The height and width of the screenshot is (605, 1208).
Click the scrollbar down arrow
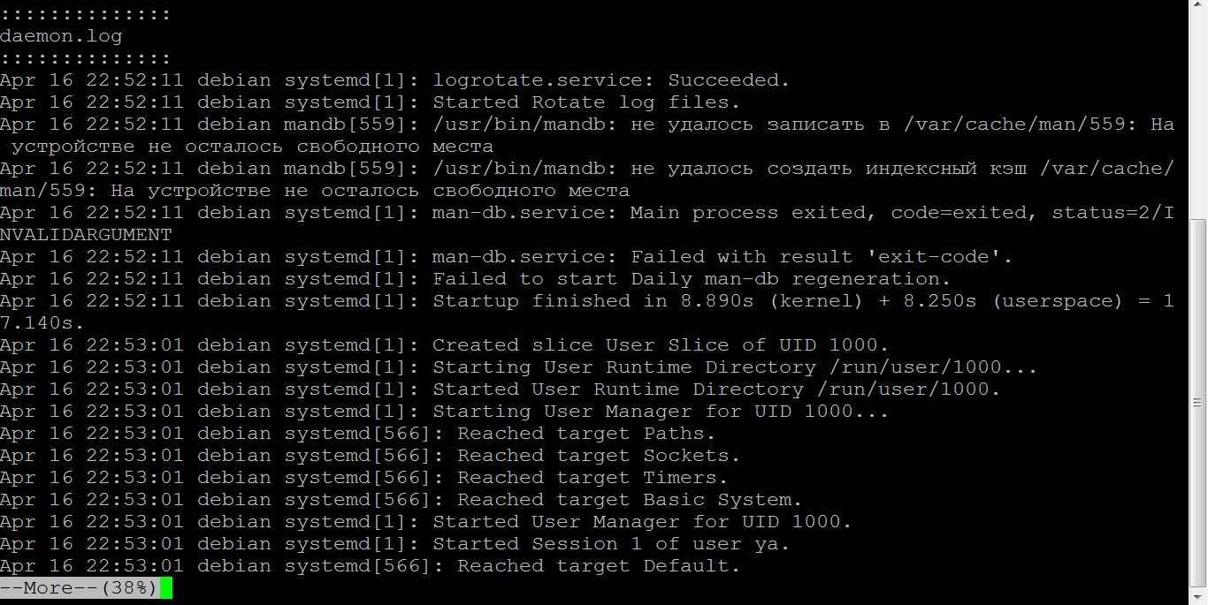1199,596
